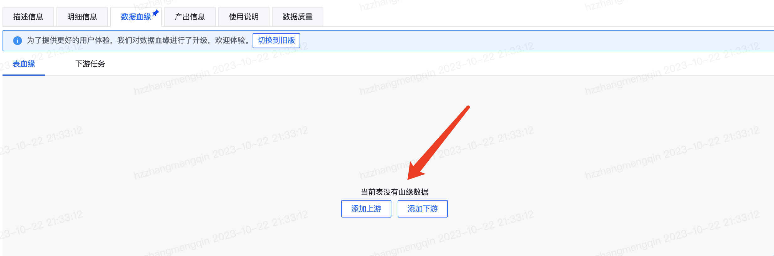Click the 当前表没有血缘数据 message
The width and height of the screenshot is (774, 256).
click(x=395, y=192)
